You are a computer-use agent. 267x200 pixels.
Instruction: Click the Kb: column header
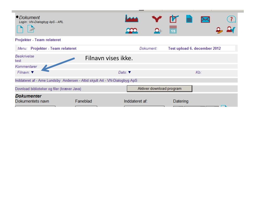[198, 72]
